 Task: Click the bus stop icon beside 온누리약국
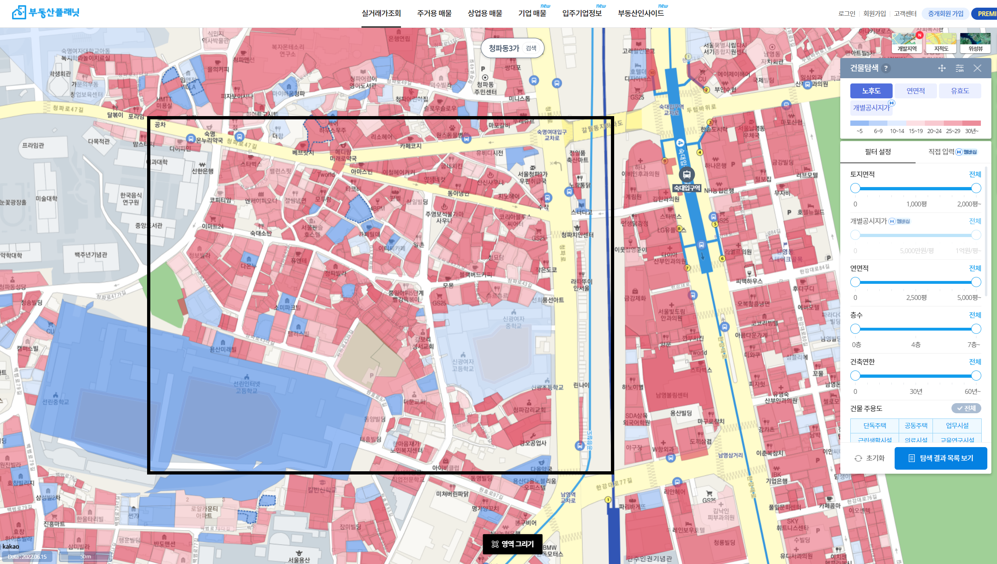[x=191, y=139]
